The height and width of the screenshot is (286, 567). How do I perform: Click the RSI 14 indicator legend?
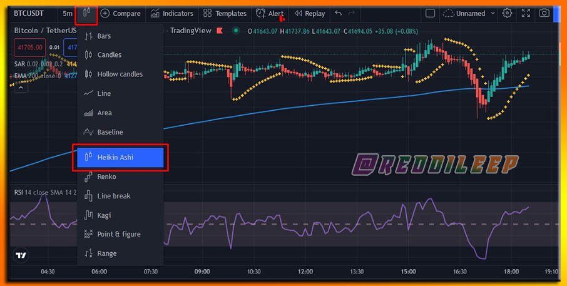coord(45,192)
